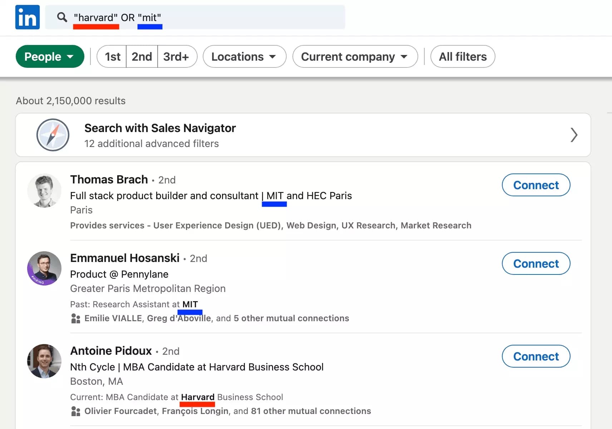612x429 pixels.
Task: Expand the Locations dropdown
Action: pyautogui.click(x=244, y=56)
